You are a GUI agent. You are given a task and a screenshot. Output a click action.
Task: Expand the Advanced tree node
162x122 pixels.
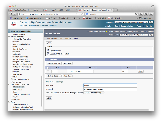pos(12,82)
